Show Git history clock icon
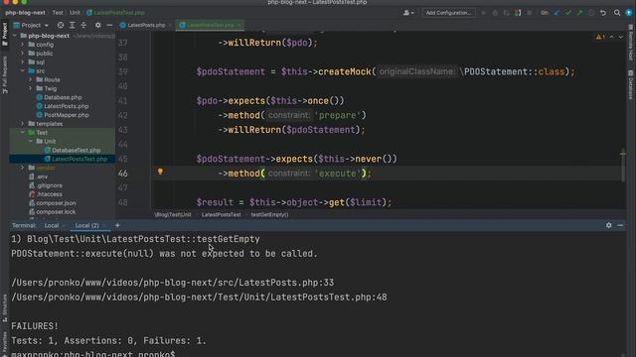Image resolution: width=636 pixels, height=357 pixels. 591,13
